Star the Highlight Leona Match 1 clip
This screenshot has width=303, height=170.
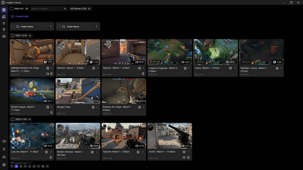coord(277,68)
